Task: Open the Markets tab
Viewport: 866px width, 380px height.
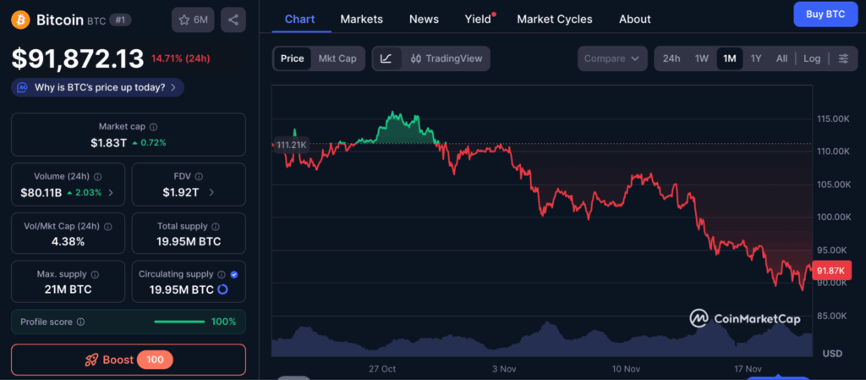Action: coord(361,19)
